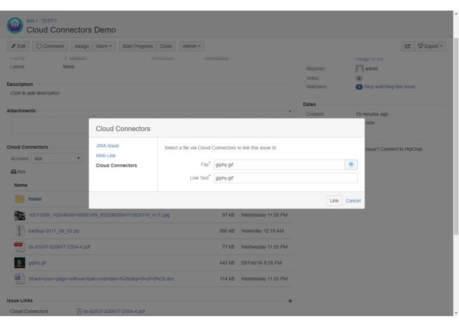This screenshot has width=459, height=326.
Task: Open the 10513389 jpg file link
Action: (x=99, y=215)
